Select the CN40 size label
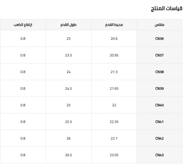Image resolution: width=185 pixels, height=166 pixels. tap(160, 105)
